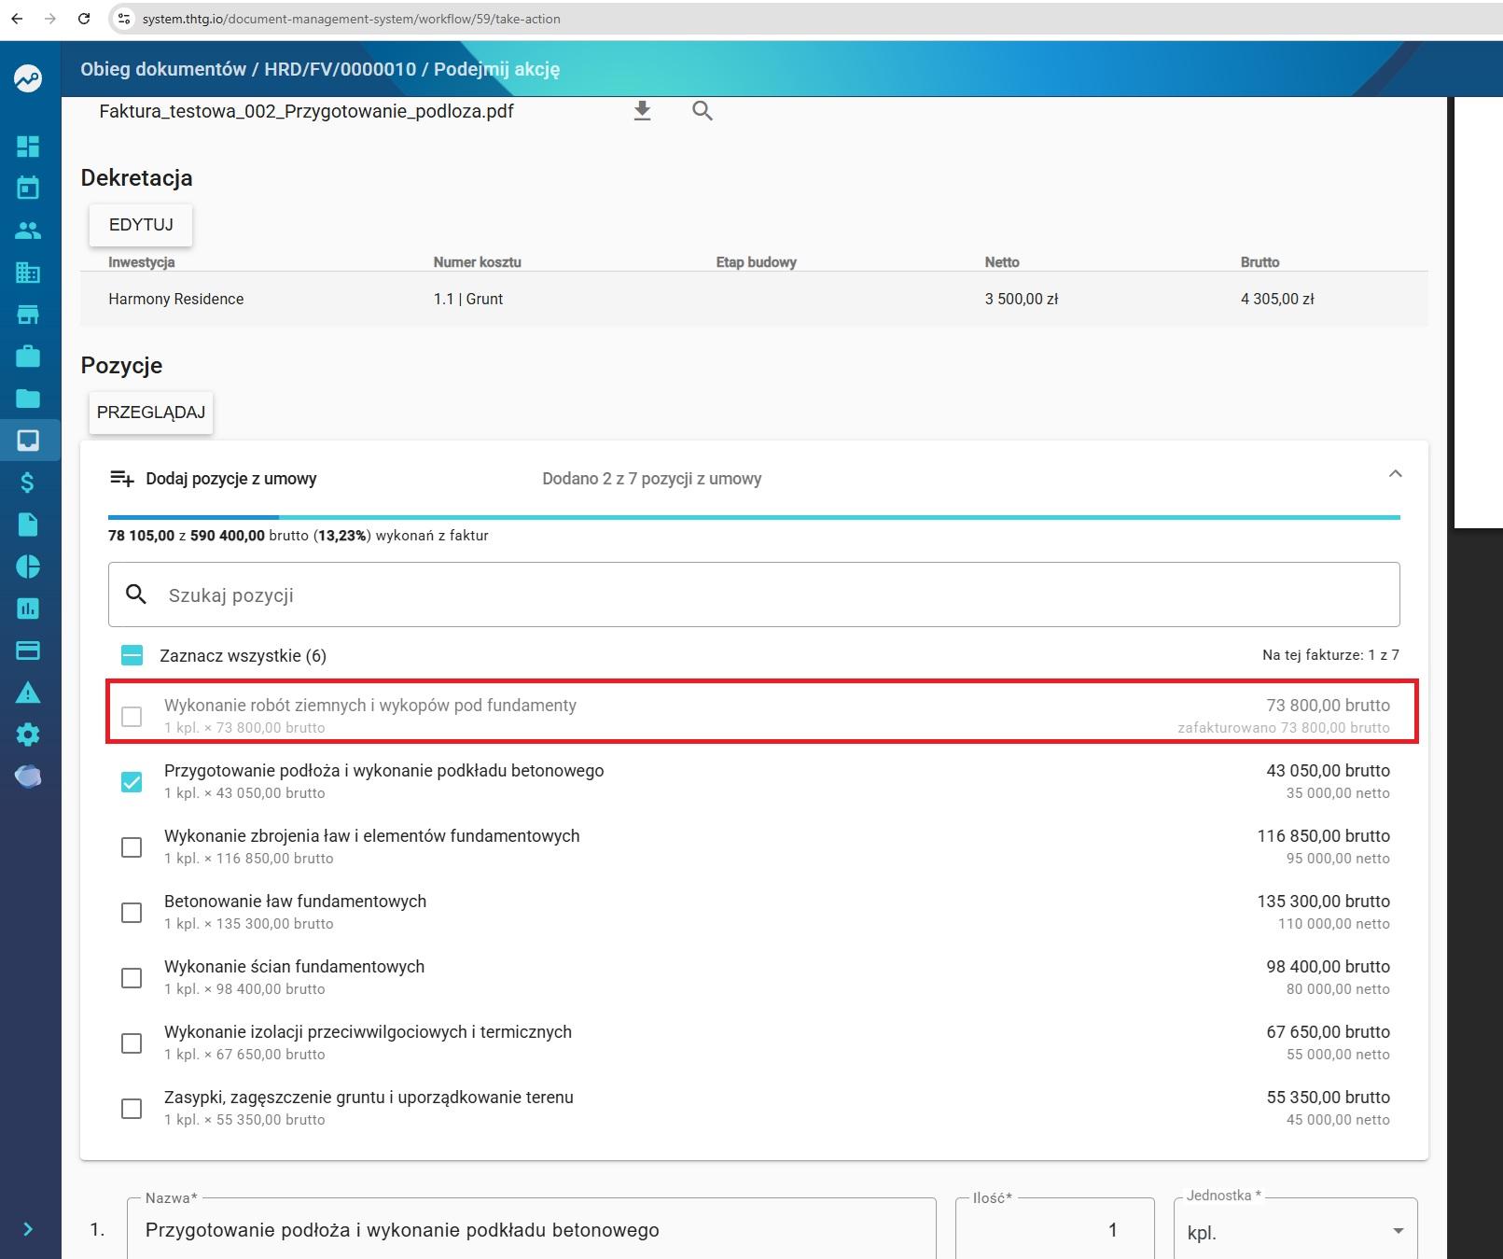
Task: Open the bar chart icon in sidebar
Action: [x=28, y=609]
